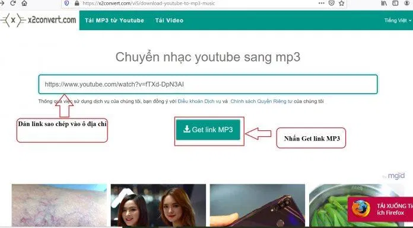Screen dimensions: 413x228
Task: Click the x2convert.com logo
Action: click(x=39, y=20)
